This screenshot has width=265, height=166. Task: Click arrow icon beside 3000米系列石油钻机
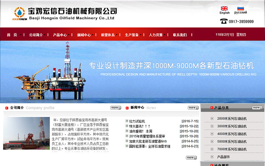pyautogui.click(x=212, y=126)
